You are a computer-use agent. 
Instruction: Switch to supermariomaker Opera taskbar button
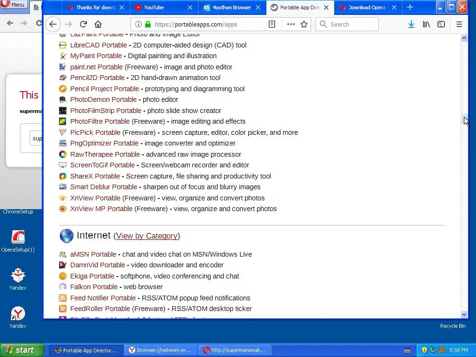(x=235, y=350)
